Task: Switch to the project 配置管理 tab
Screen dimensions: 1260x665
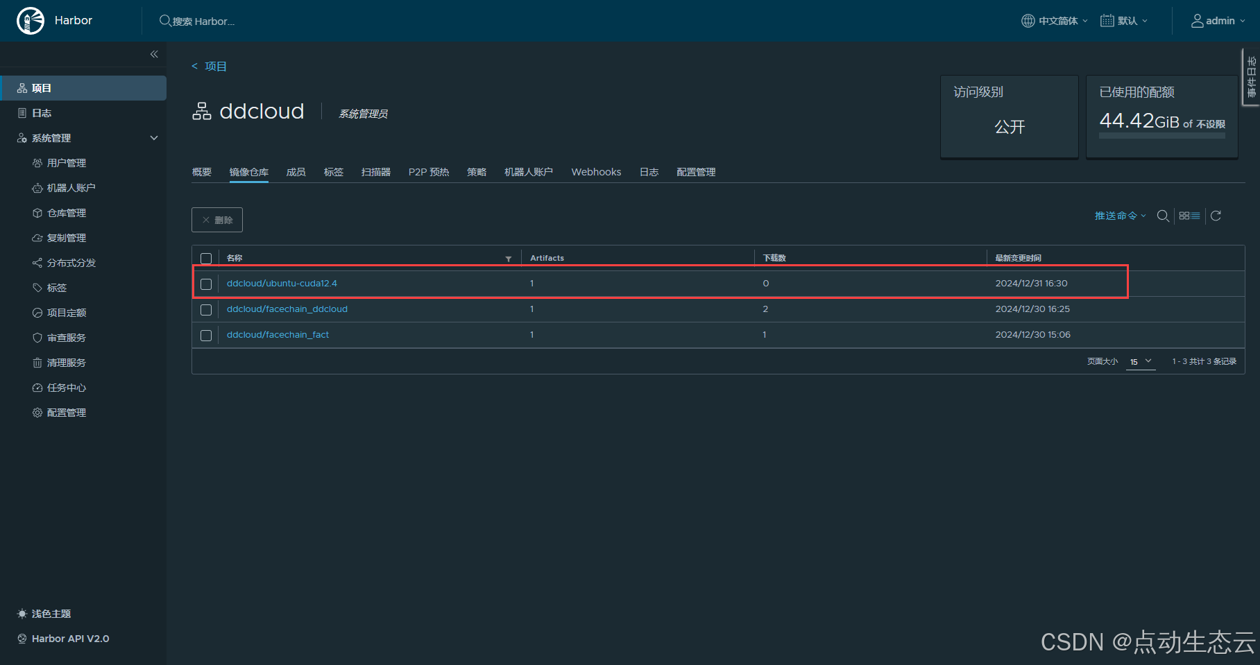Action: tap(696, 172)
